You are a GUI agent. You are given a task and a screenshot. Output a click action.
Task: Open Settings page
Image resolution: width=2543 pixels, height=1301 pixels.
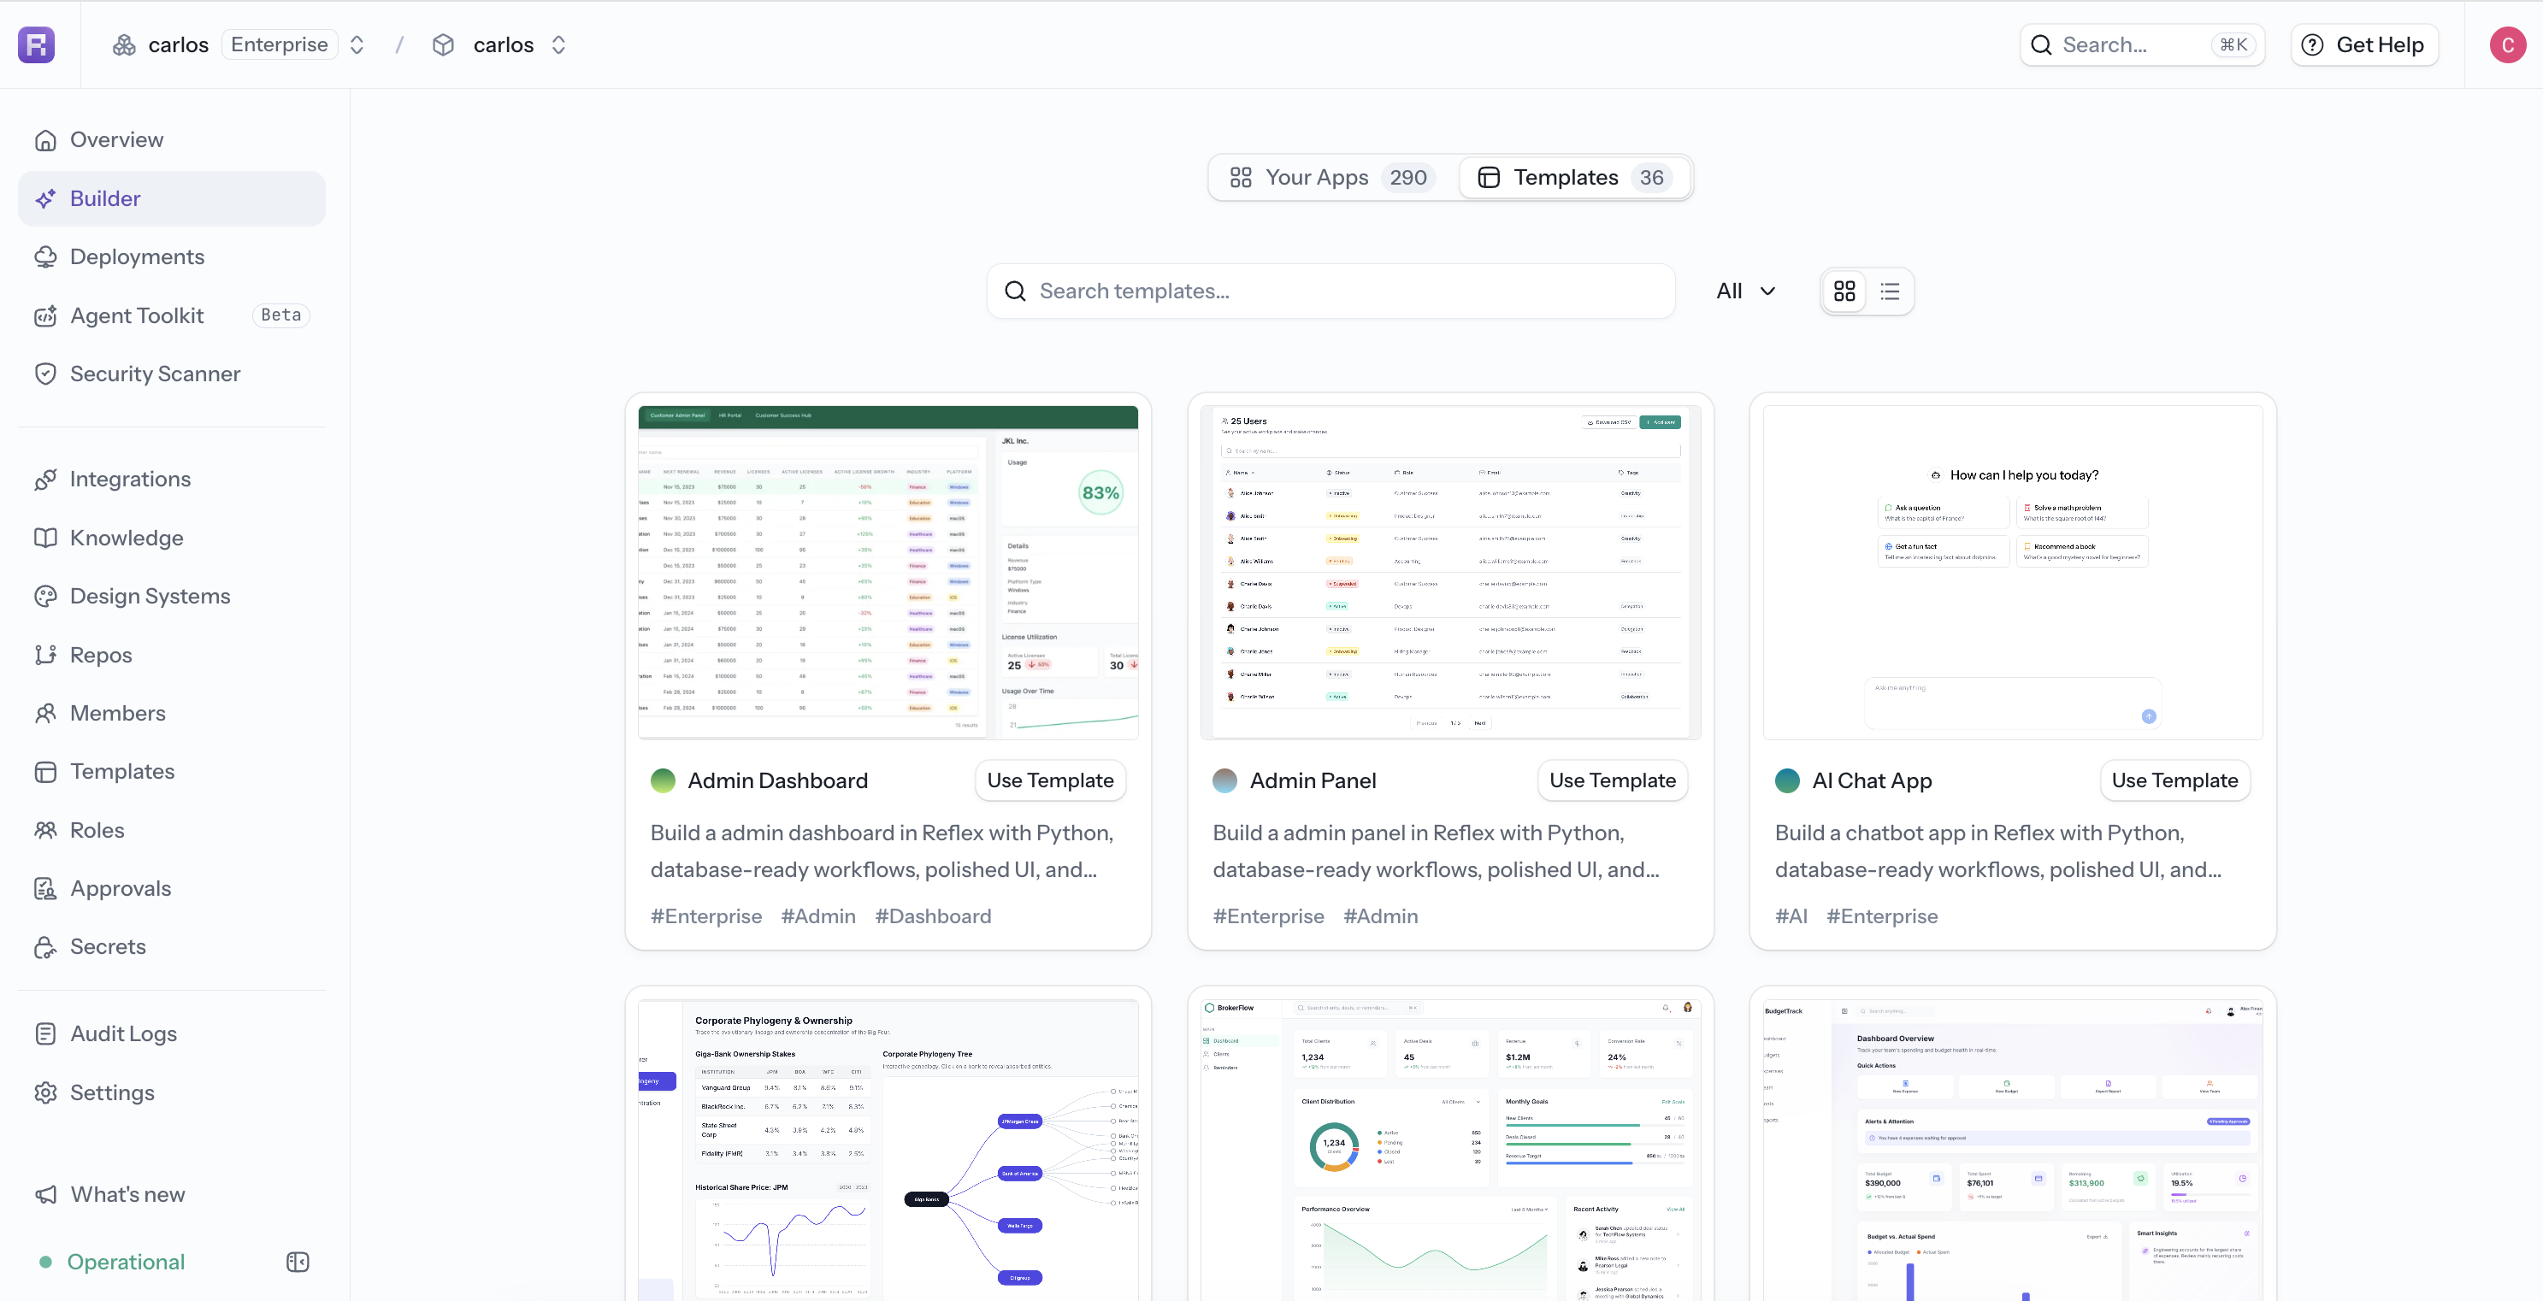point(172,1092)
